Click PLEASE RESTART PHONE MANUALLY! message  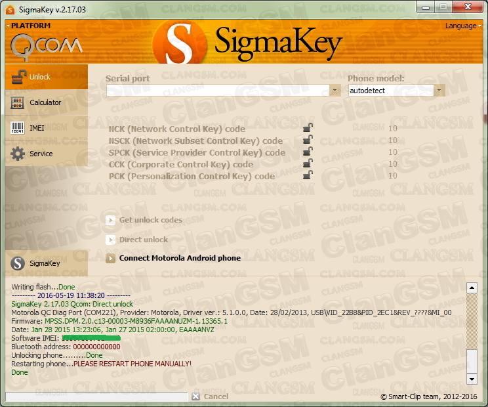click(x=132, y=364)
